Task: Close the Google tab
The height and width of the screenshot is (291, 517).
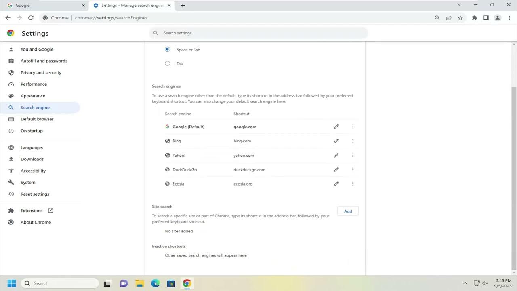Action: [x=83, y=6]
